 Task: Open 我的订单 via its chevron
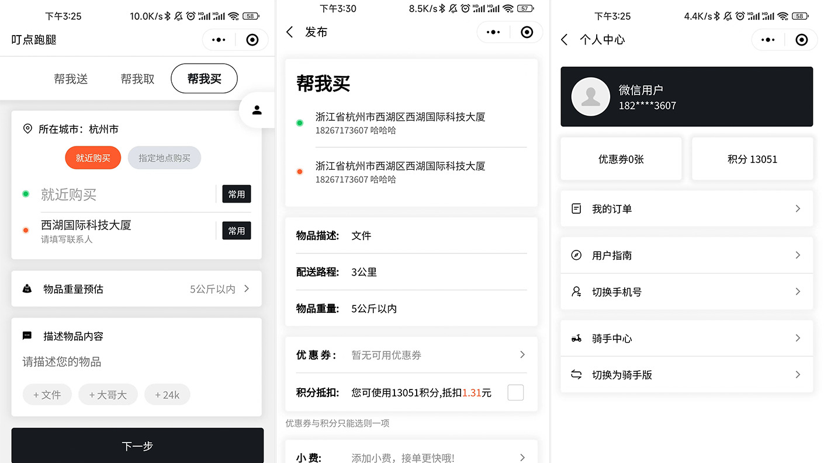[798, 208]
